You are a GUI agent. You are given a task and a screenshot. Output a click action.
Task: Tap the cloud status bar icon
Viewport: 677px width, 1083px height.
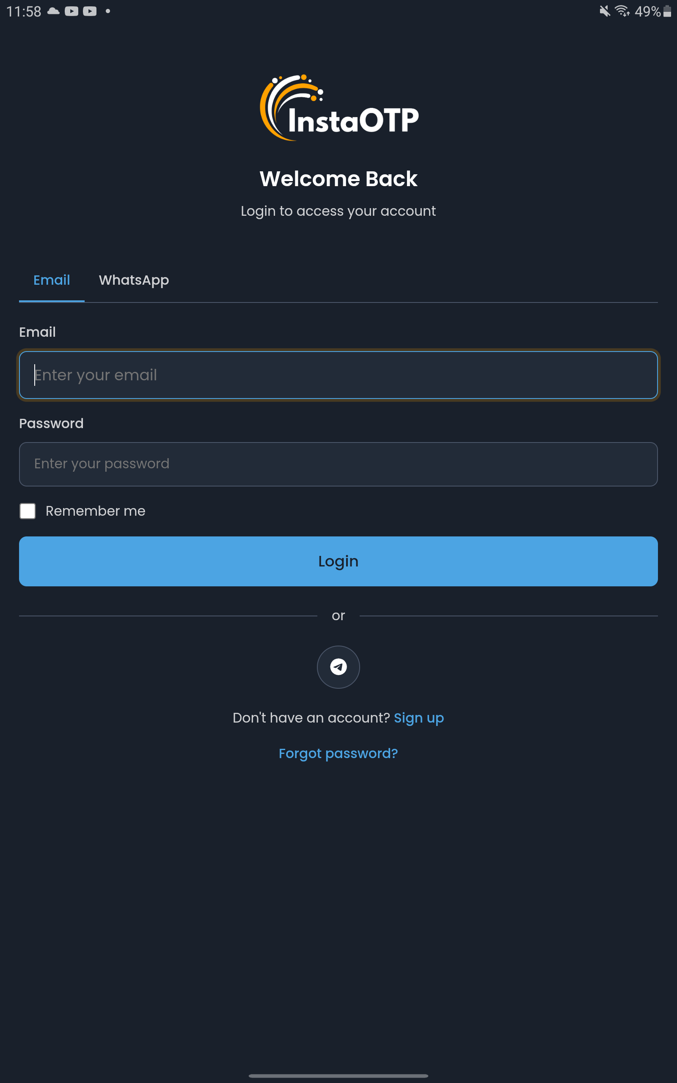53,11
